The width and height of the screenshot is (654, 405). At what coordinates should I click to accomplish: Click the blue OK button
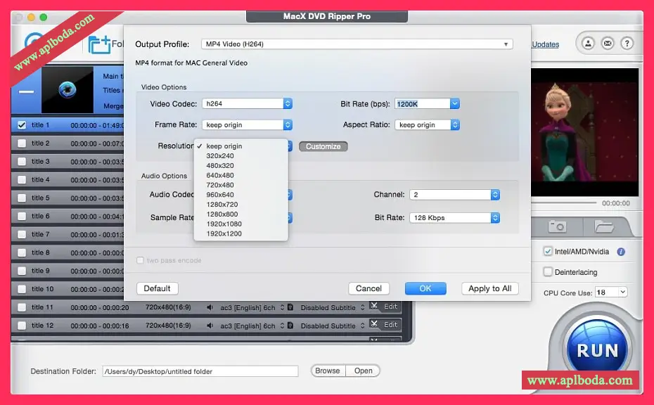click(425, 288)
